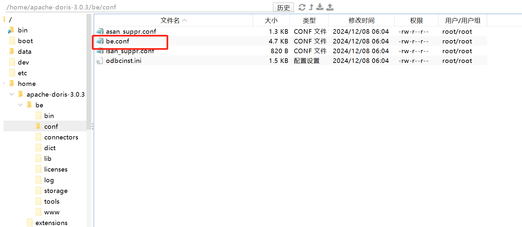This screenshot has width=522, height=227.
Task: Click the refresh directory icon
Action: (302, 7)
